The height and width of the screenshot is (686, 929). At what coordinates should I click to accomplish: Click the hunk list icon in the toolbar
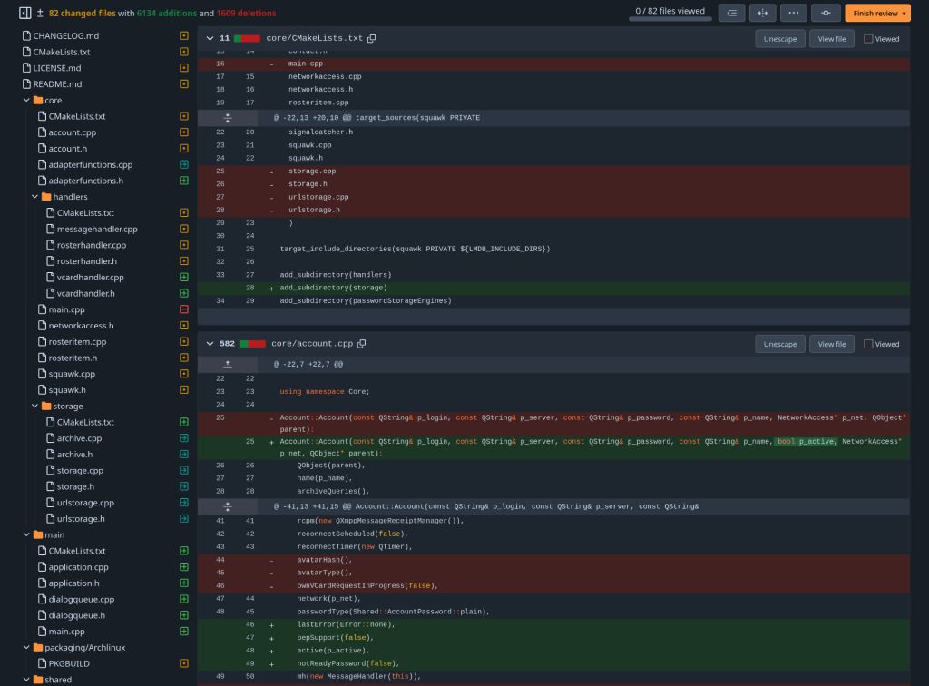(x=732, y=13)
